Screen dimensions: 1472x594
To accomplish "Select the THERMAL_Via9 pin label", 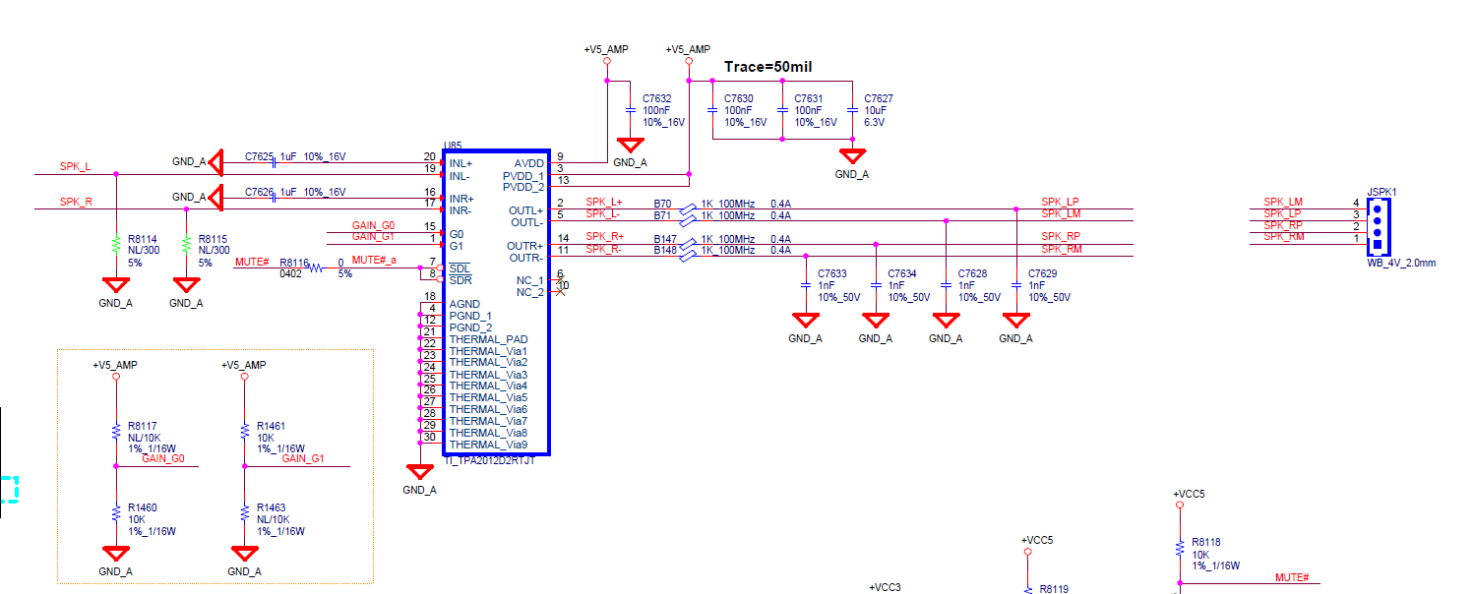I will [488, 445].
